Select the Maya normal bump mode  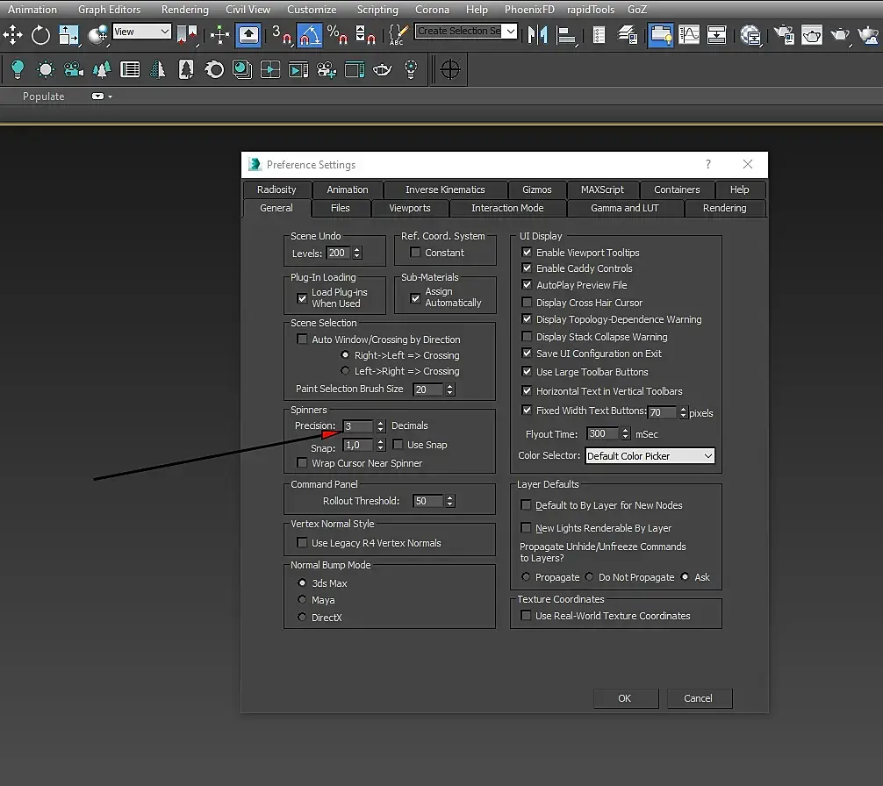(303, 600)
